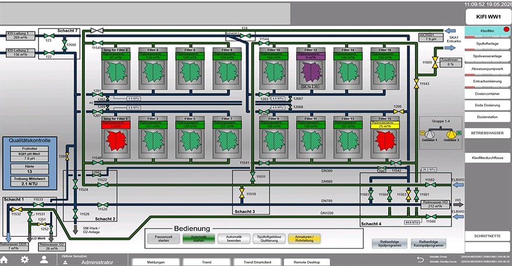Select yellow valve 11503 in Schacht 4
This screenshot has height=266, width=512.
408,194
